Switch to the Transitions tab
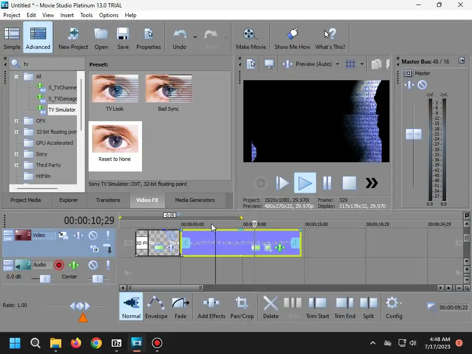Image resolution: width=472 pixels, height=354 pixels. (x=108, y=200)
